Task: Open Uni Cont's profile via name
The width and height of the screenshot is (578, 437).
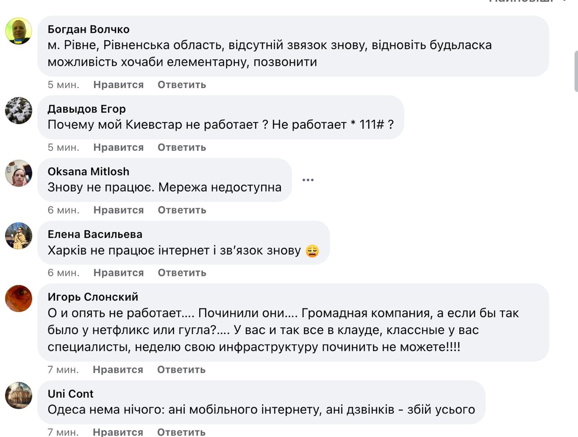Action: coord(70,394)
